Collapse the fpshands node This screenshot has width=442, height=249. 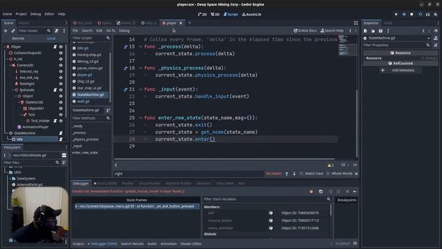[x=13, y=90]
